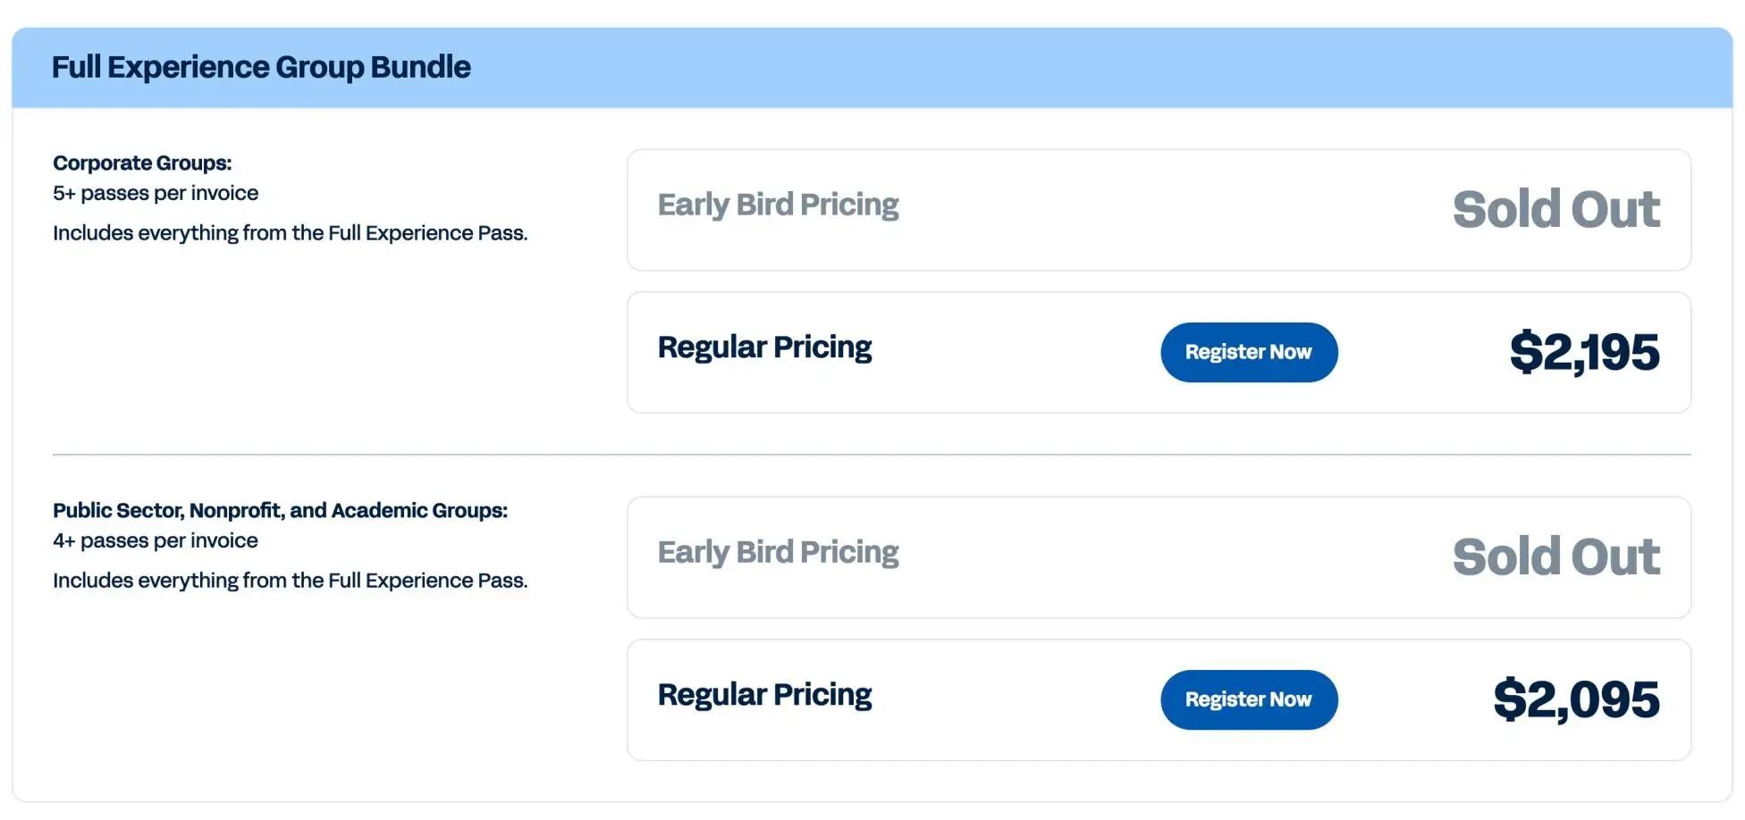Click Regular Pricing label in Corporate section
This screenshot has height=820, width=1745.
coord(764,347)
